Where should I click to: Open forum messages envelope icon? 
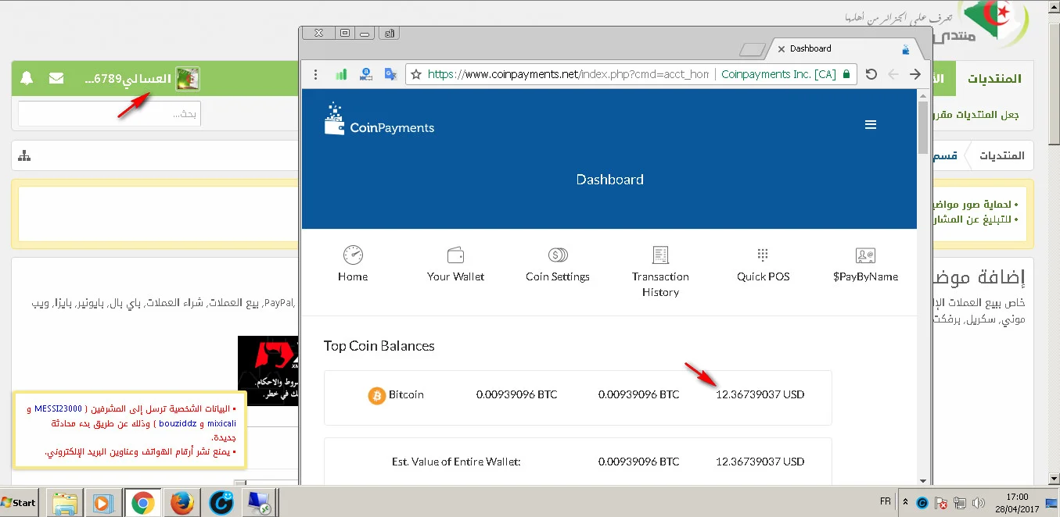point(56,78)
